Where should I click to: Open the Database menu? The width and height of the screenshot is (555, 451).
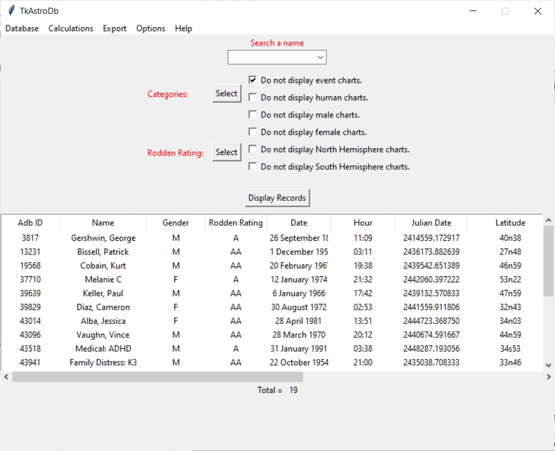point(22,28)
